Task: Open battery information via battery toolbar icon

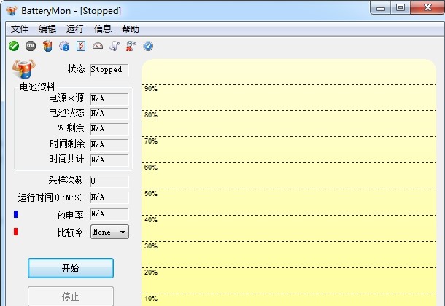Action: point(47,46)
